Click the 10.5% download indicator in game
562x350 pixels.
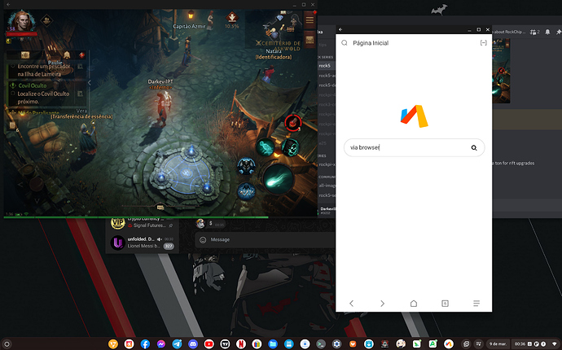point(231,21)
